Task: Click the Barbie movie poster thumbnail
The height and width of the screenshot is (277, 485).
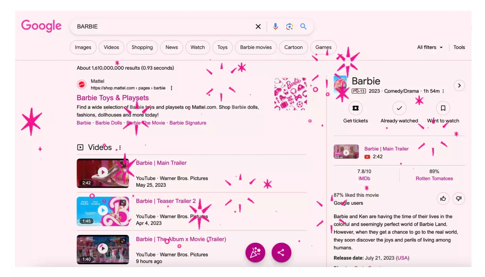Action: coord(340,85)
